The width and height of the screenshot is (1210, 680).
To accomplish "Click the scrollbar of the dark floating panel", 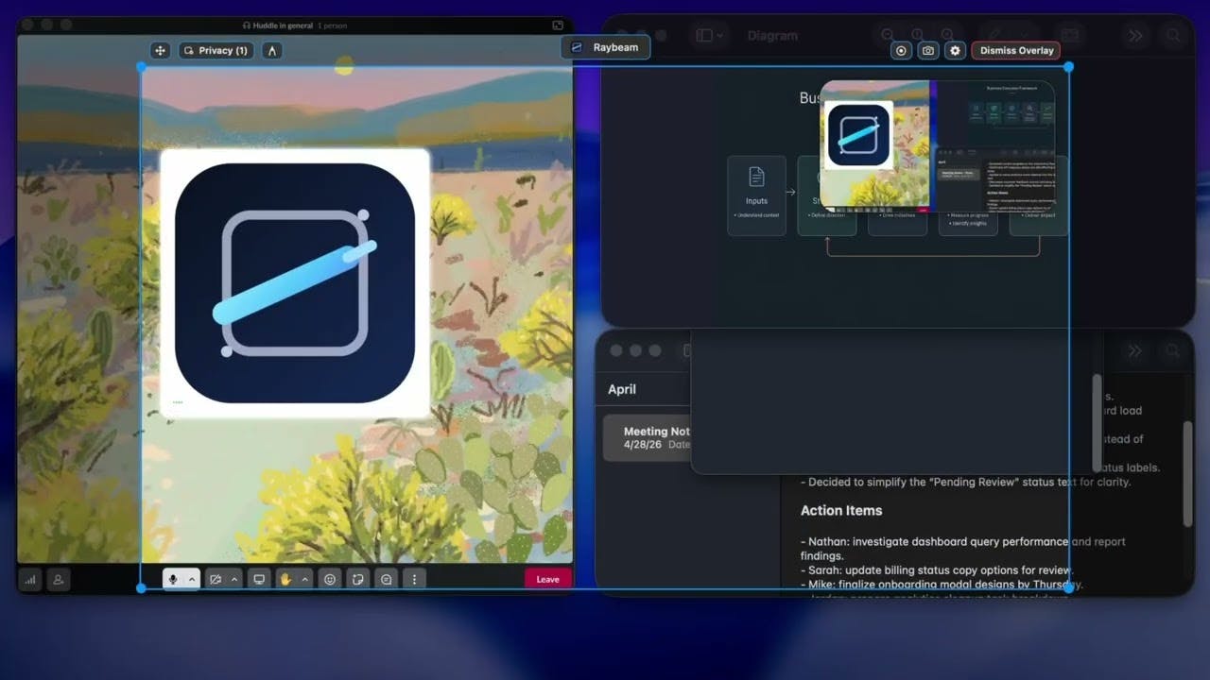I will click(1097, 422).
